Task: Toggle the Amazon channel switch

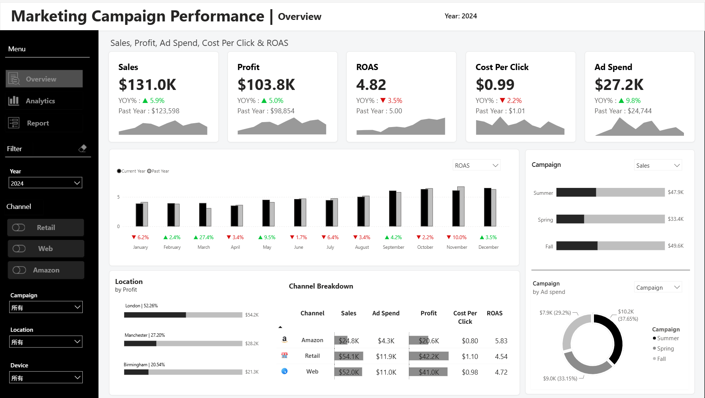Action: click(19, 270)
